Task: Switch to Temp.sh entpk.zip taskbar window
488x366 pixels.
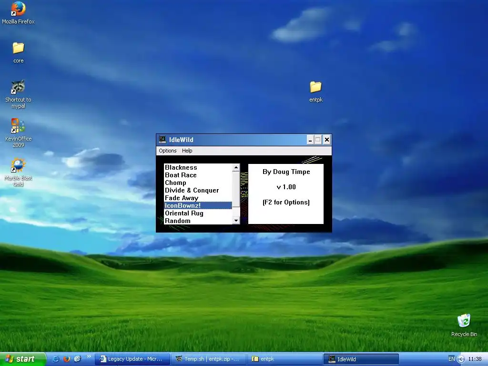Action: pyautogui.click(x=209, y=359)
